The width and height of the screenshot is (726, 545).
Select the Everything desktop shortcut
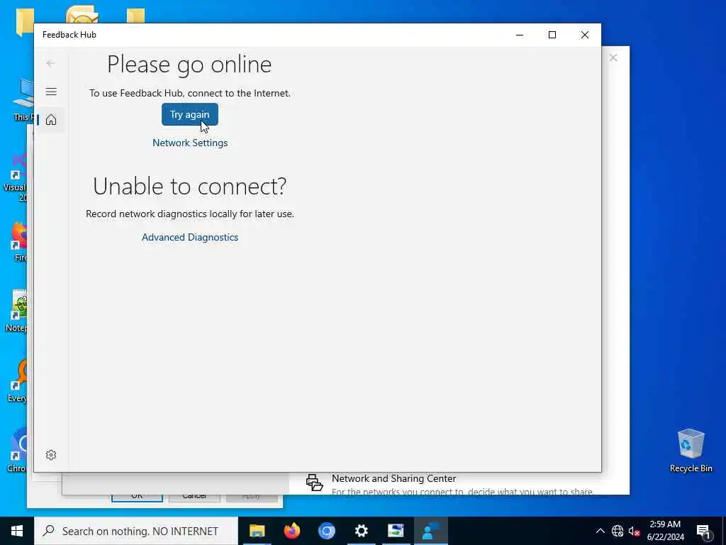click(x=18, y=381)
